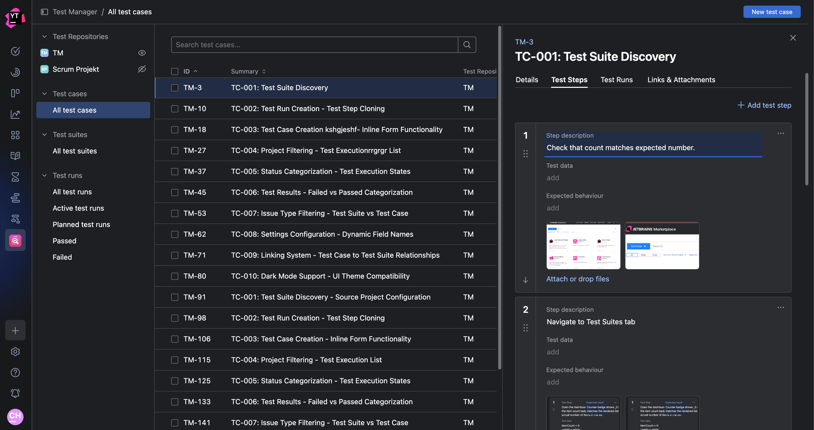Image resolution: width=814 pixels, height=430 pixels.
Task: Collapse the Test cases section
Action: (x=44, y=94)
